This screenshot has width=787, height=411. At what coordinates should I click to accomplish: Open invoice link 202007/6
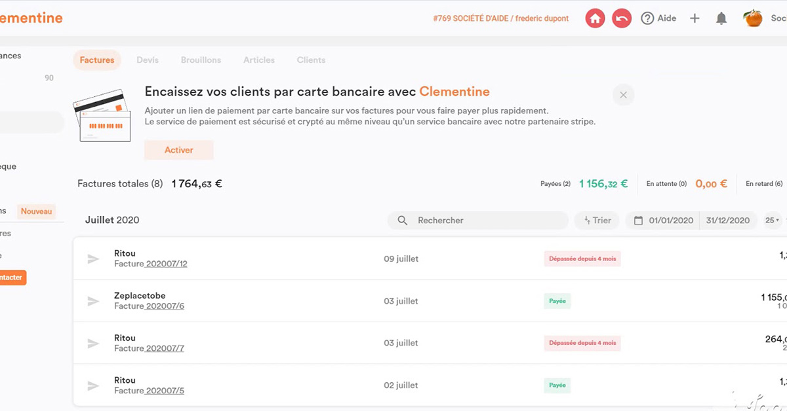pos(165,306)
